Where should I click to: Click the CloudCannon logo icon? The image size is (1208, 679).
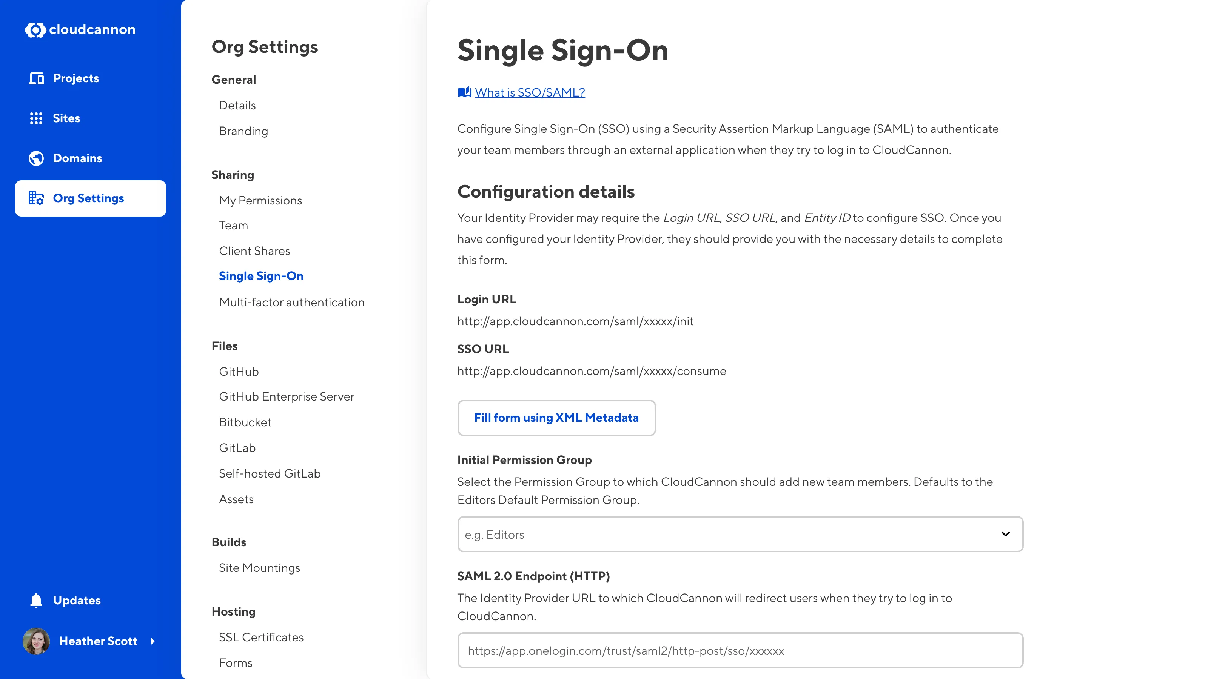coord(35,29)
